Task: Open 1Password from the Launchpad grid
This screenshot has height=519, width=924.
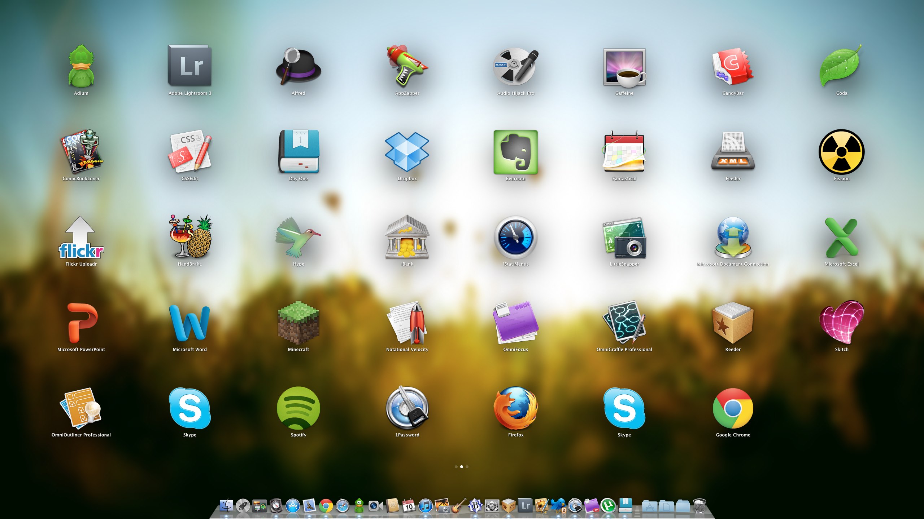Action: tap(407, 408)
